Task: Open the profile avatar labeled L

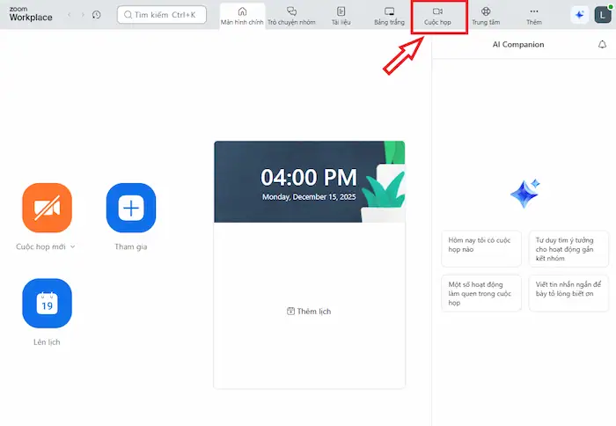Action: [x=602, y=15]
